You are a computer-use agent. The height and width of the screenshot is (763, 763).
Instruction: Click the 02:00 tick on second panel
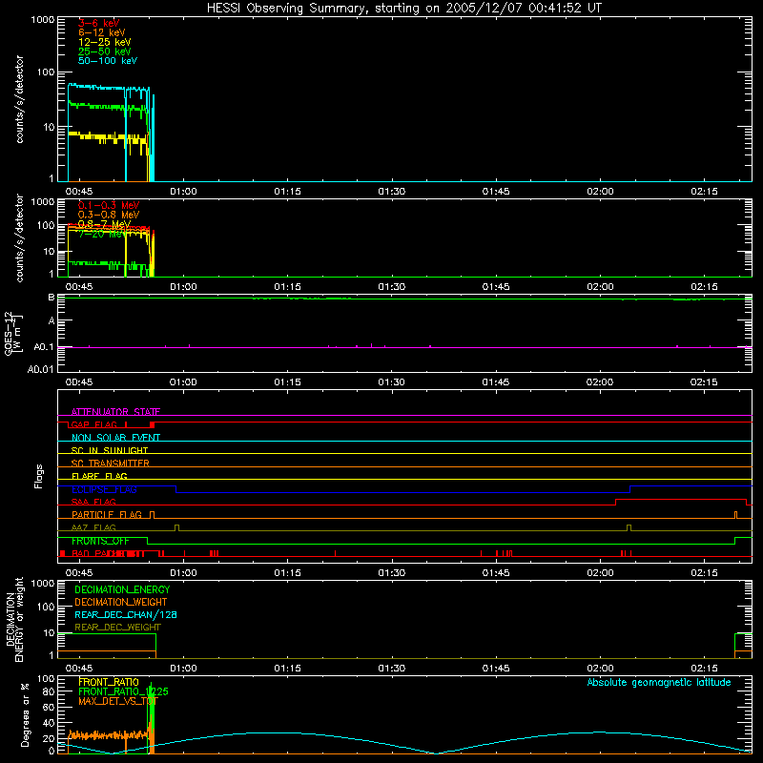coord(600,287)
